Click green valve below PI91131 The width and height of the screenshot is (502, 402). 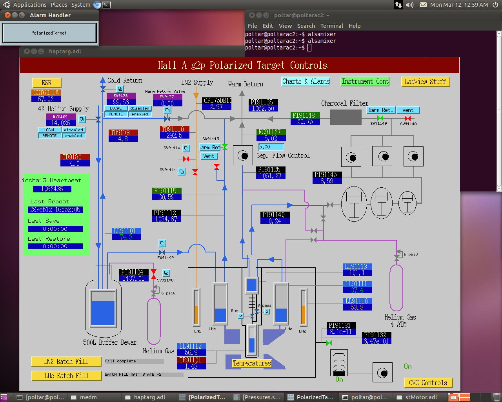coord(329,343)
